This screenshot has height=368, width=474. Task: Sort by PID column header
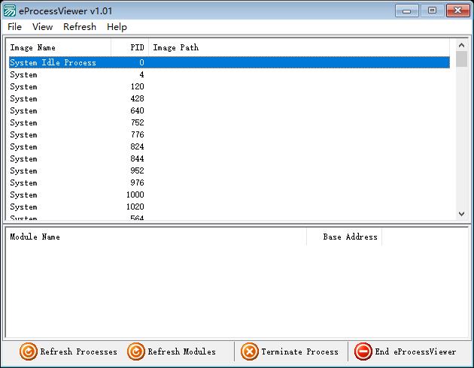129,47
